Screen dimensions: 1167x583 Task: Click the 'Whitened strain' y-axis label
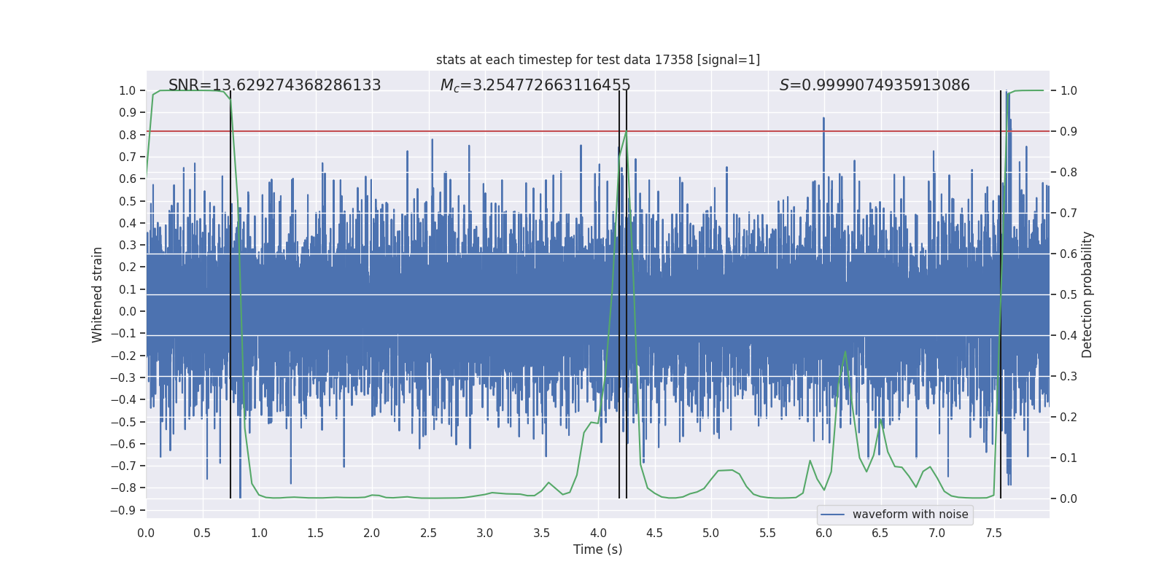pos(97,294)
